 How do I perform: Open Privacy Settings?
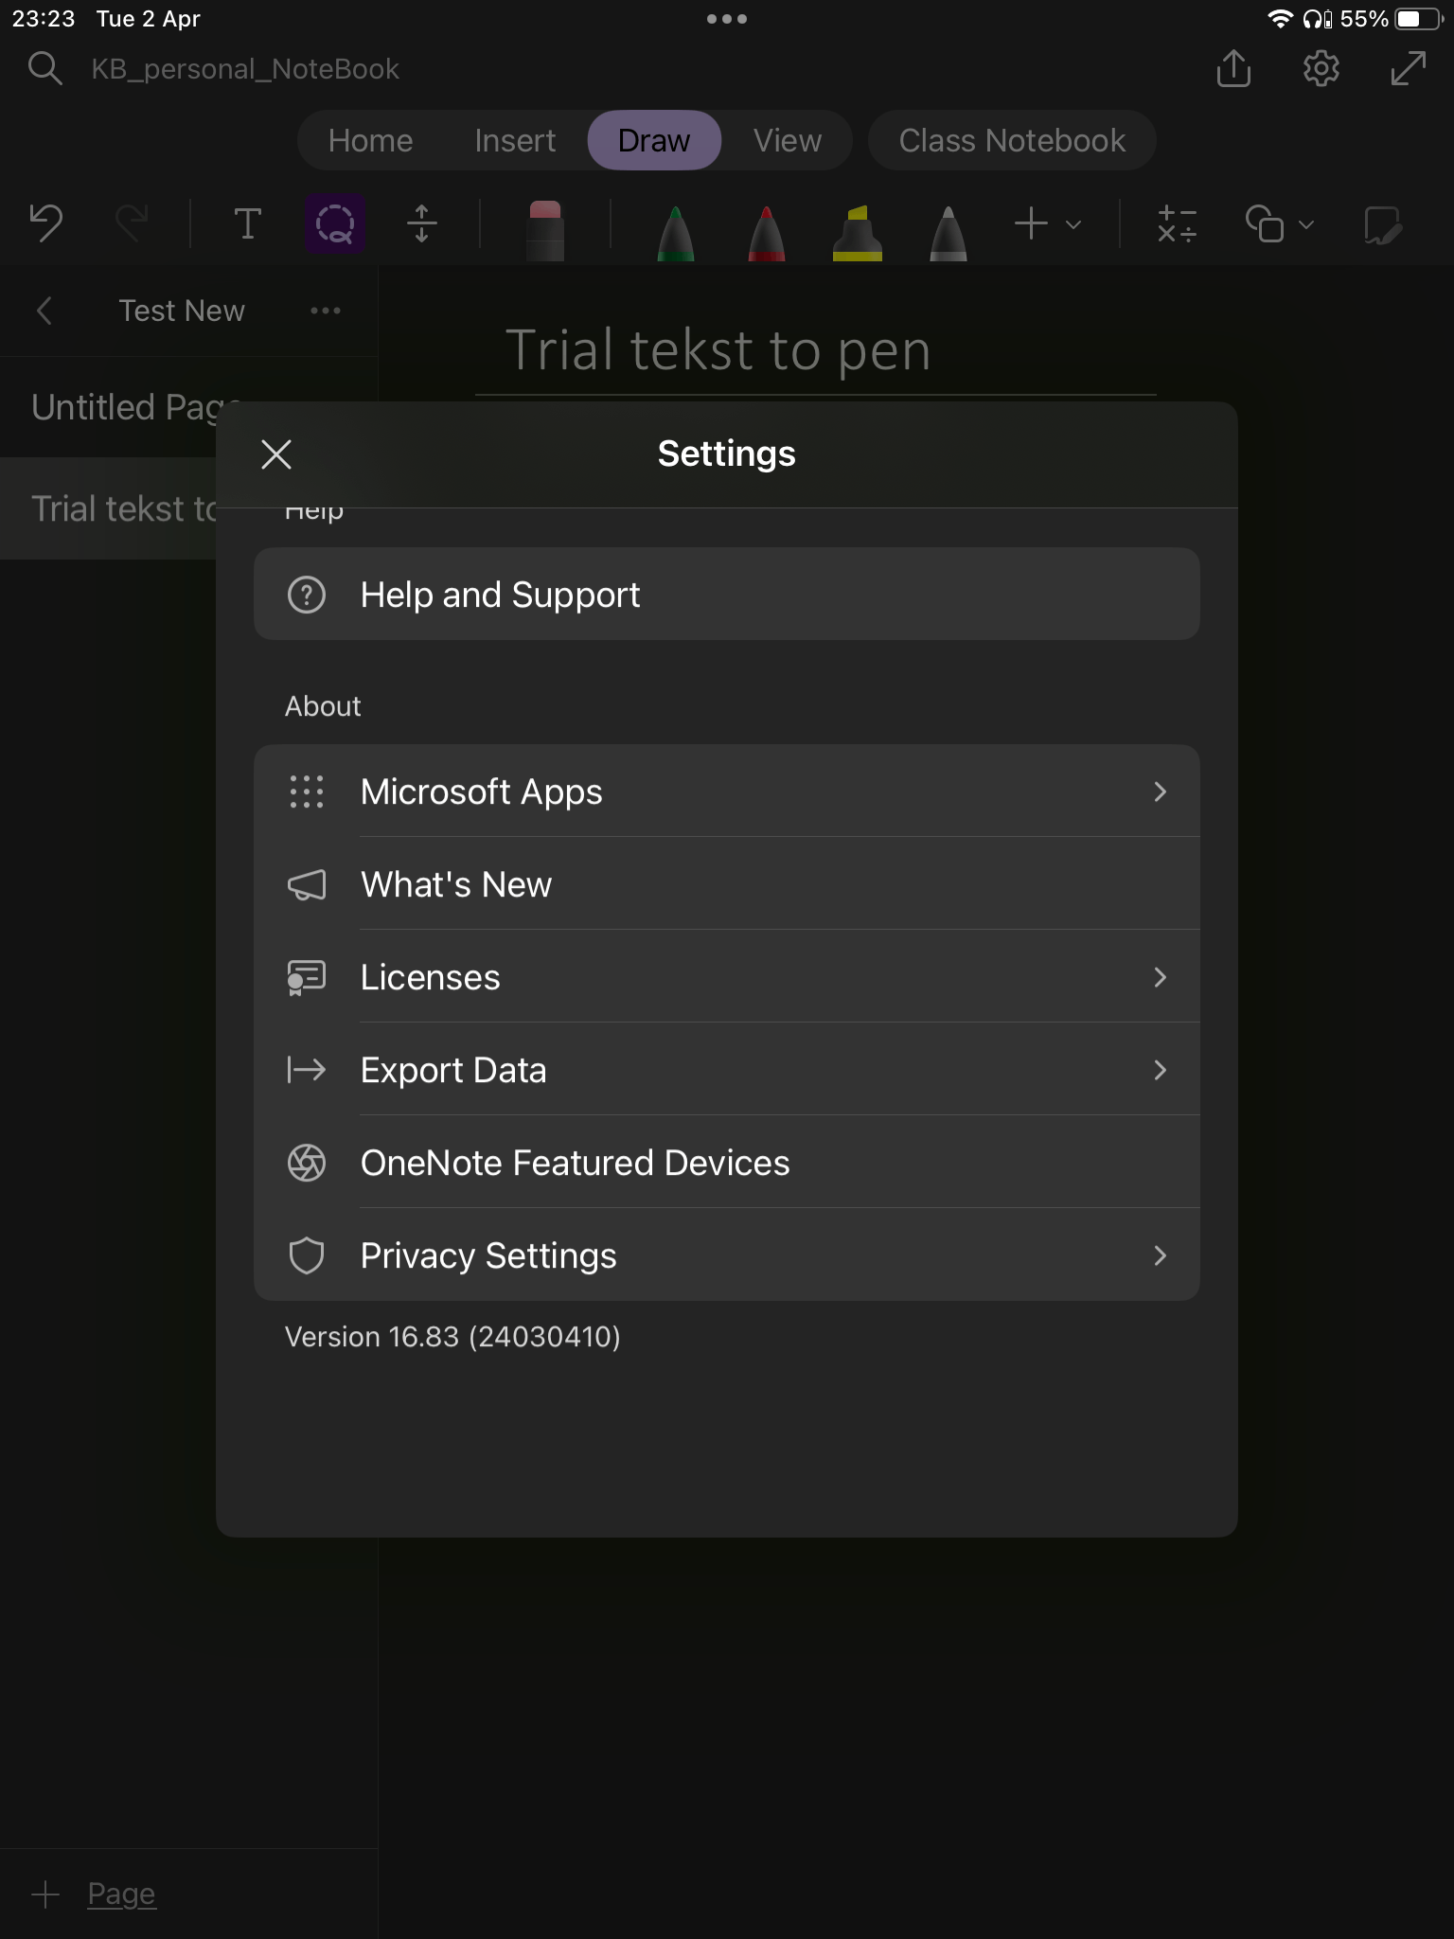[x=726, y=1255]
